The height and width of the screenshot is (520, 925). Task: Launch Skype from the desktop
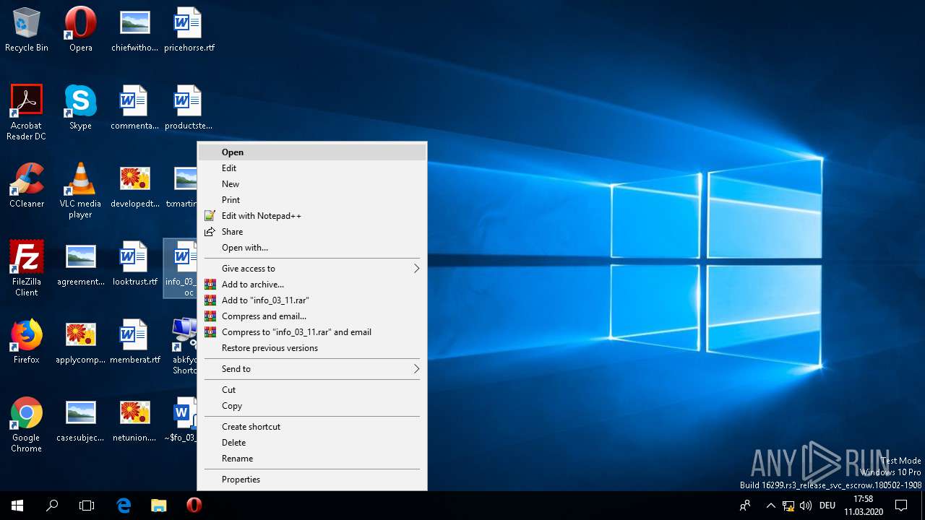click(x=81, y=108)
